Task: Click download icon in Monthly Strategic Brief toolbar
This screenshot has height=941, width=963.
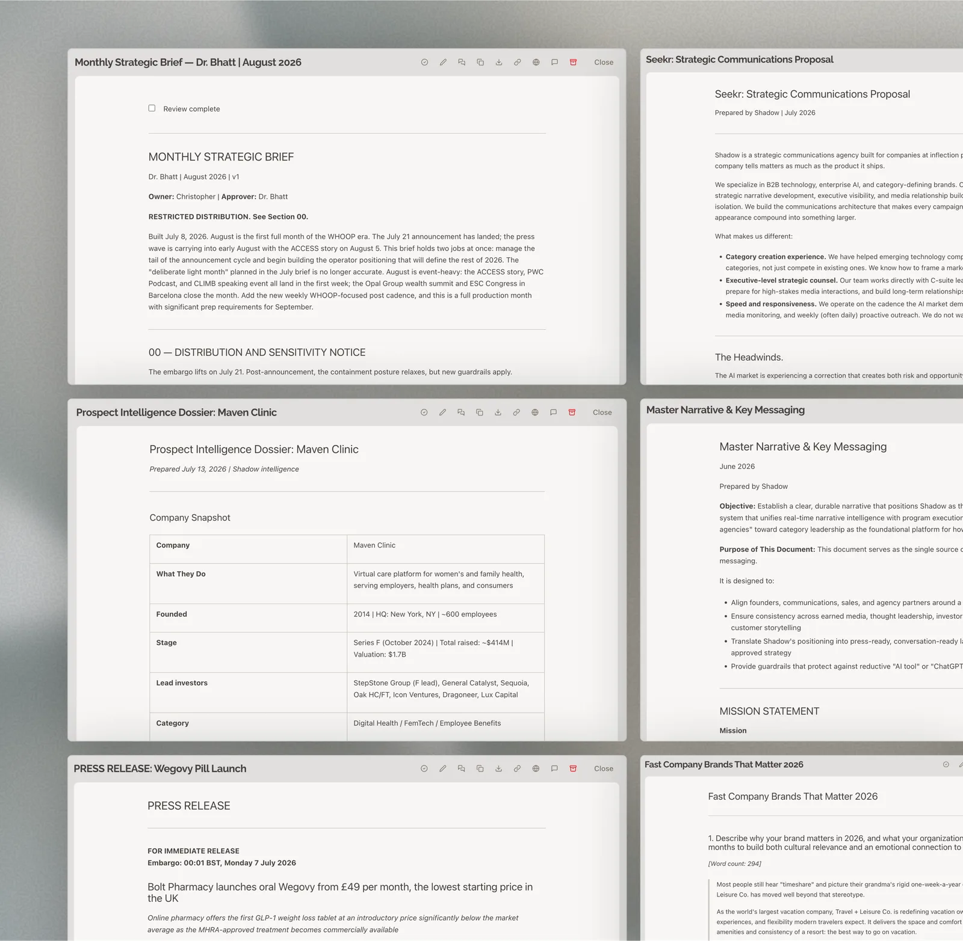Action: pyautogui.click(x=499, y=63)
